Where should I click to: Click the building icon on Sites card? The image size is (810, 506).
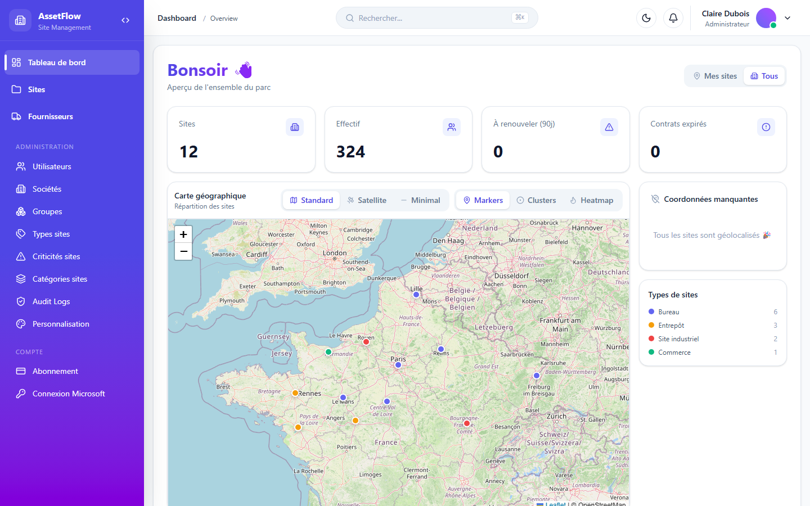[x=295, y=127]
